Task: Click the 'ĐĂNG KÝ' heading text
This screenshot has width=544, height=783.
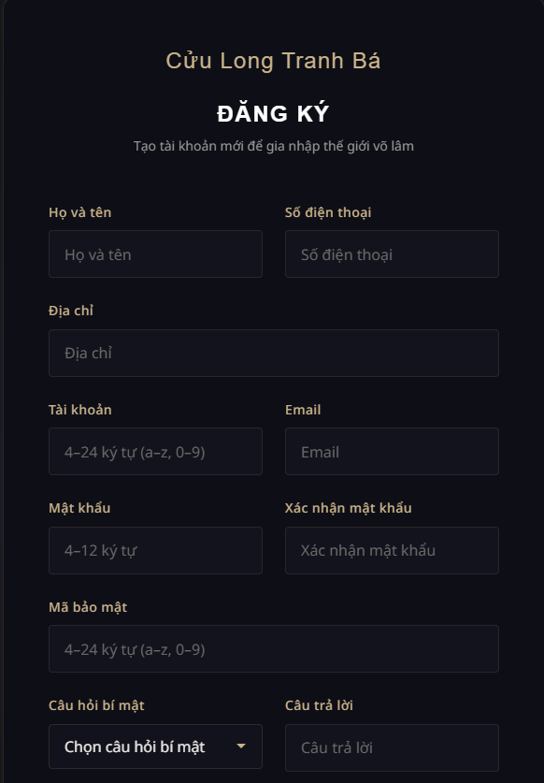Action: pos(273,113)
